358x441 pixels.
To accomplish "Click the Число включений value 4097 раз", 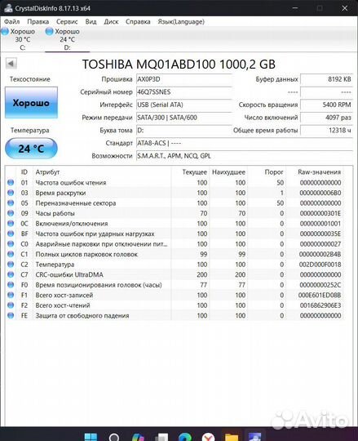I will point(326,118).
